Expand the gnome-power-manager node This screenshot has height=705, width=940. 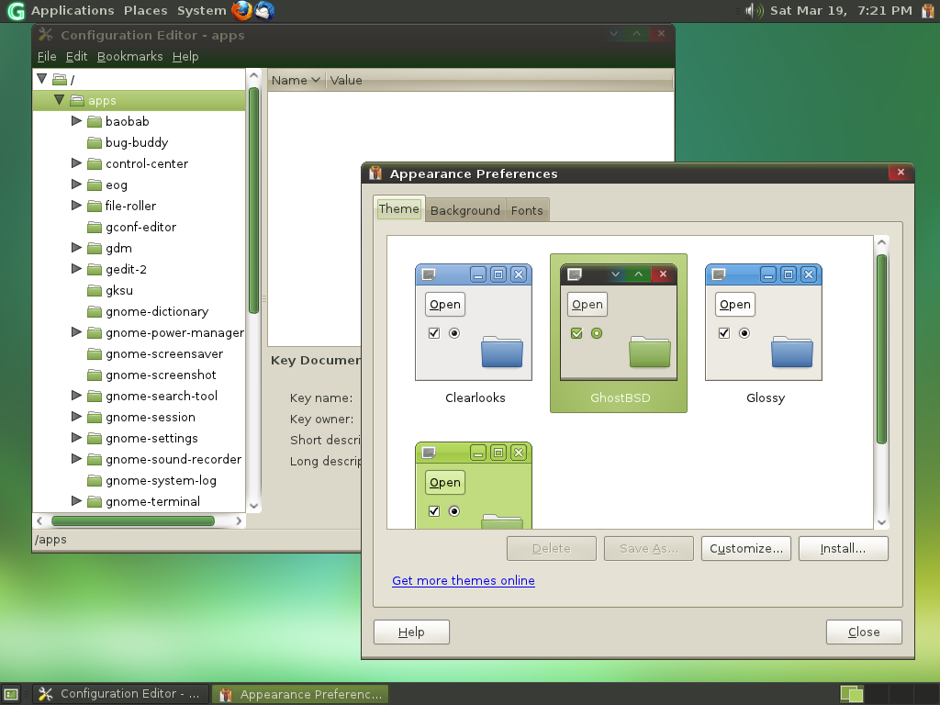(x=76, y=332)
